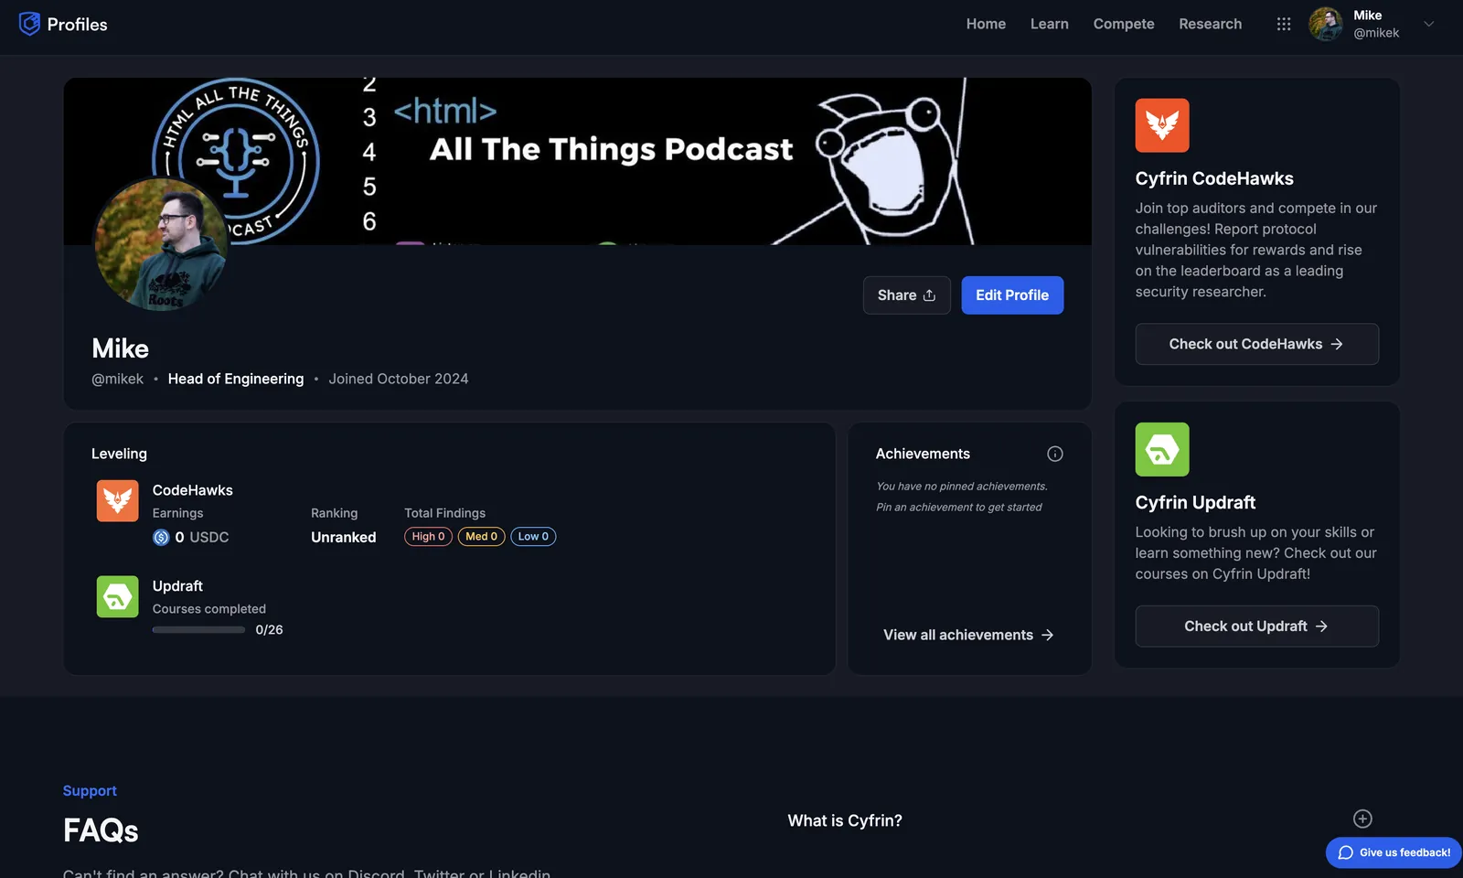Click the 'Achievements' panel heading
1463x878 pixels.
923,454
